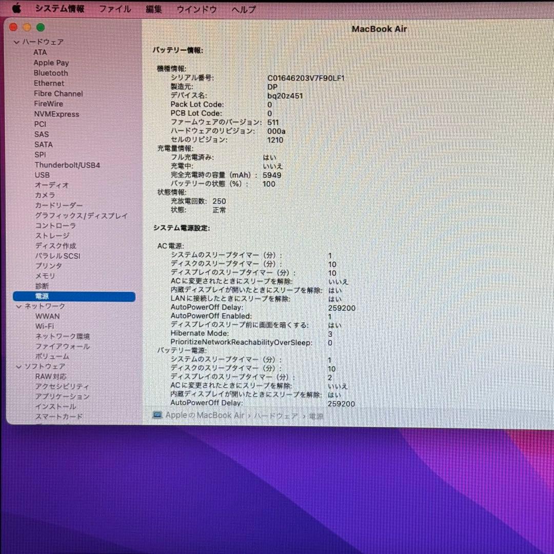The width and height of the screenshot is (554, 554).
Task: Open the 編集 menu
Action: (154, 9)
